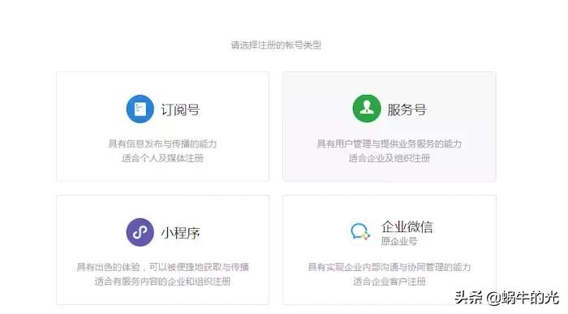Click text 适合个人及媒体注册
This screenshot has height=314, width=568.
162,158
